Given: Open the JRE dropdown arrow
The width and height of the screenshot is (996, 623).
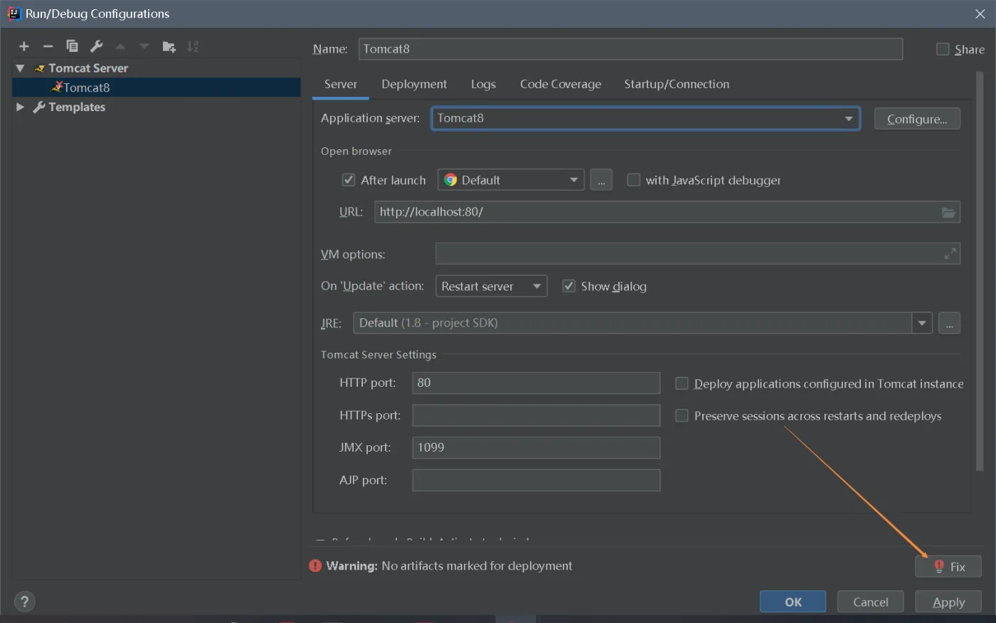Looking at the screenshot, I should coord(922,323).
